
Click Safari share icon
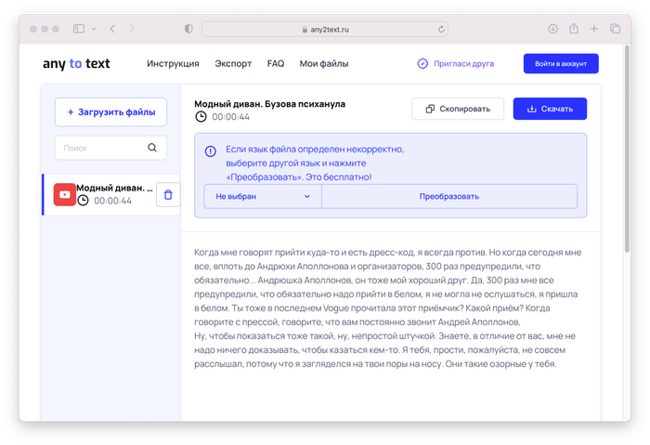[x=574, y=29]
